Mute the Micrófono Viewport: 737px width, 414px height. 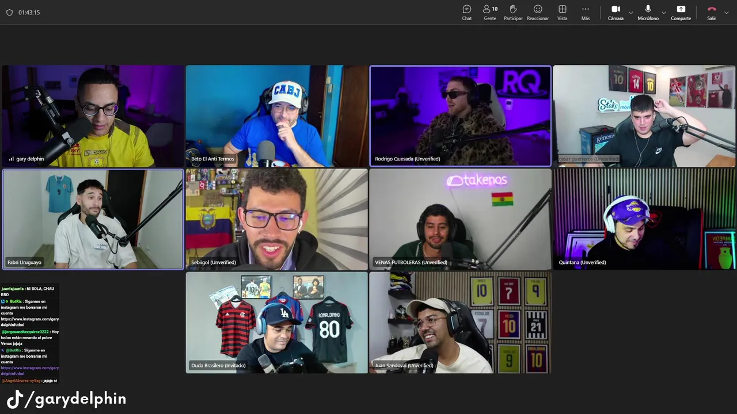coord(648,13)
